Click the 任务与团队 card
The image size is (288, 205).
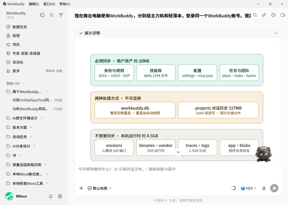(239, 73)
